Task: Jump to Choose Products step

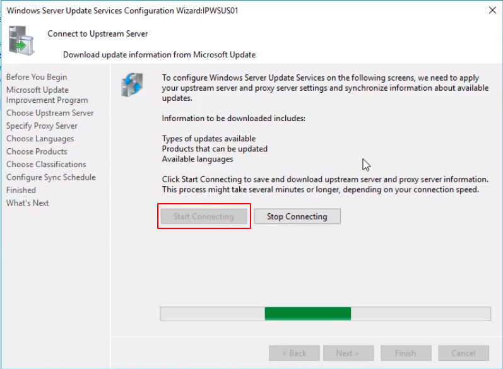Action: (x=37, y=151)
